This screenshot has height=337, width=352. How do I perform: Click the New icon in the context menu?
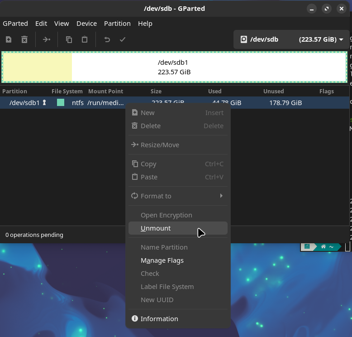pos(135,112)
